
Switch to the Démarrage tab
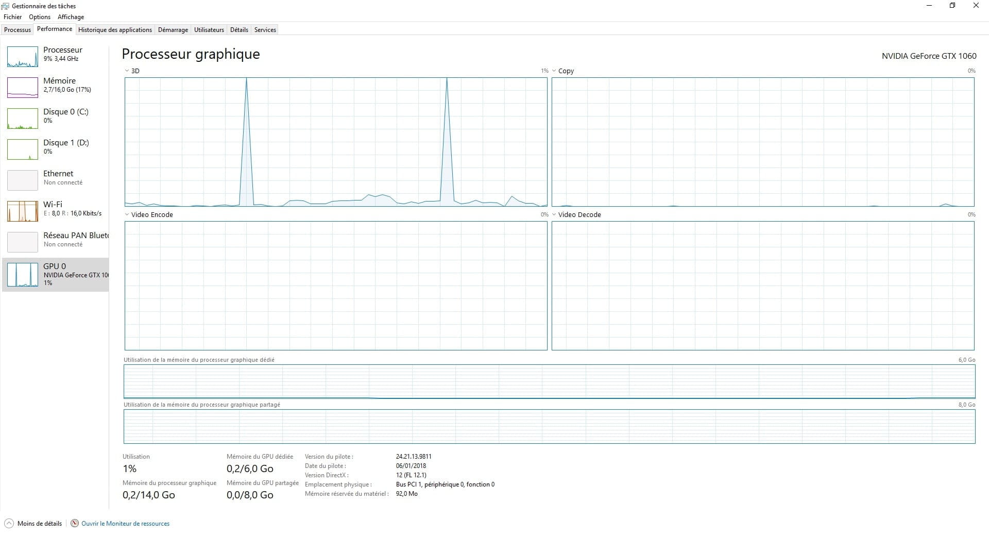[173, 30]
